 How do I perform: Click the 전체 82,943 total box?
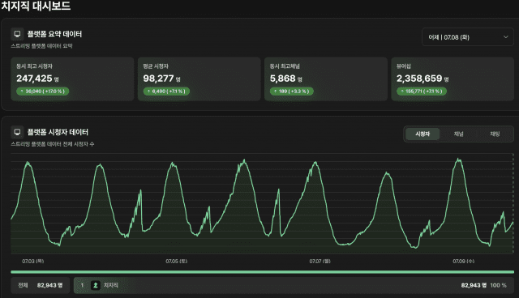41,285
